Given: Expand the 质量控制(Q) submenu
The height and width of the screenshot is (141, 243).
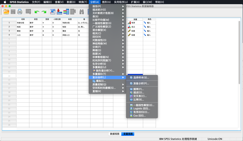Looking at the screenshot, I should coord(108,84).
